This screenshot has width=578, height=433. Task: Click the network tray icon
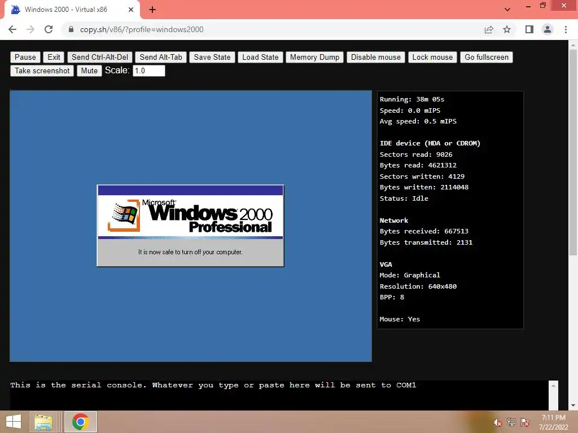pos(511,422)
